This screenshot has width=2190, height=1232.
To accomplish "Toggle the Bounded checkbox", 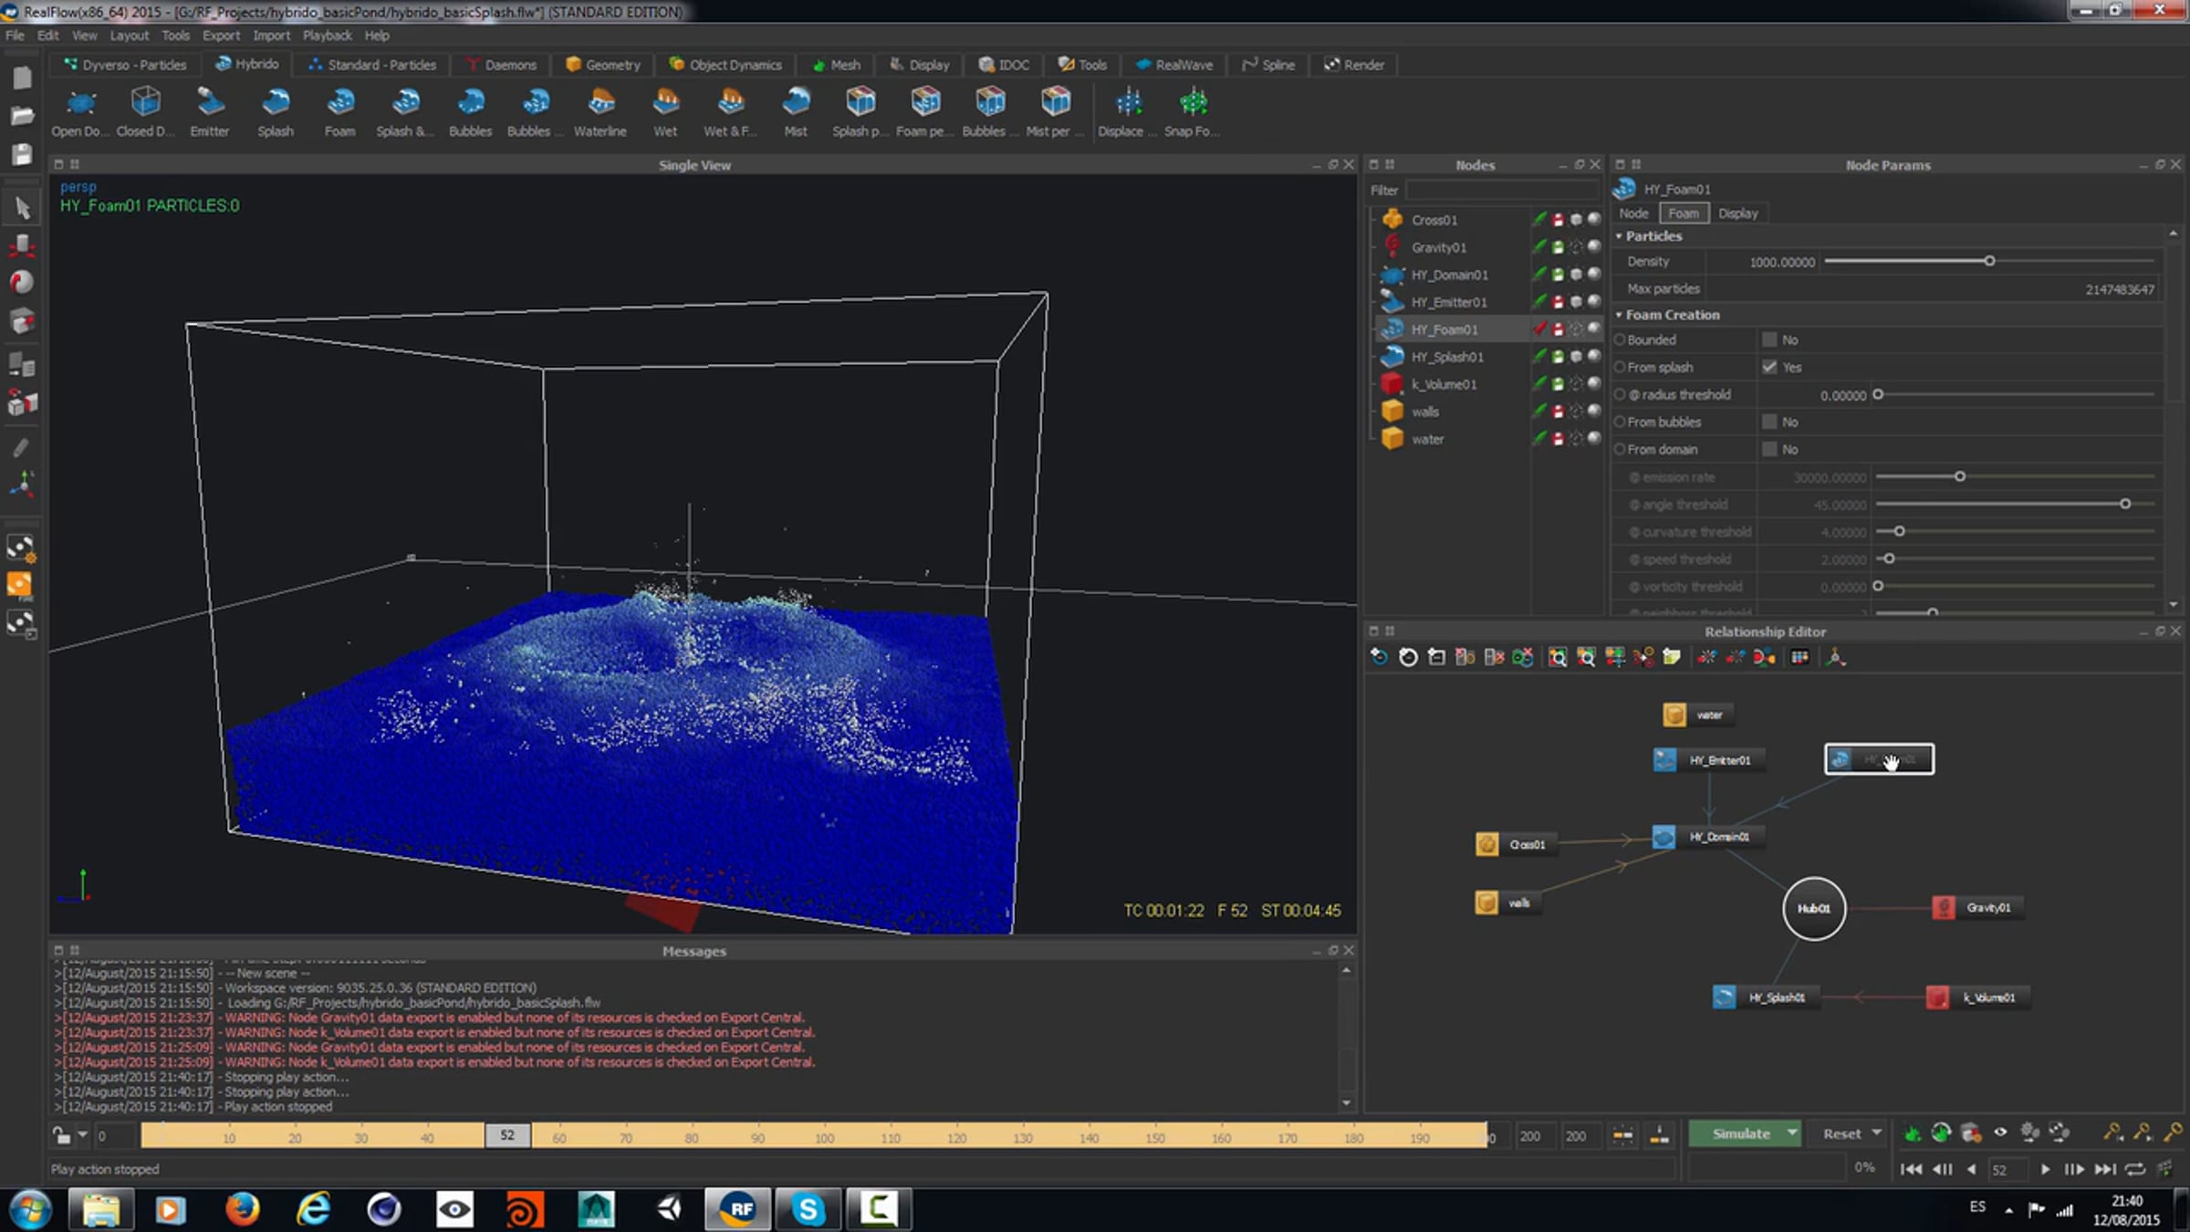I will (x=1769, y=339).
